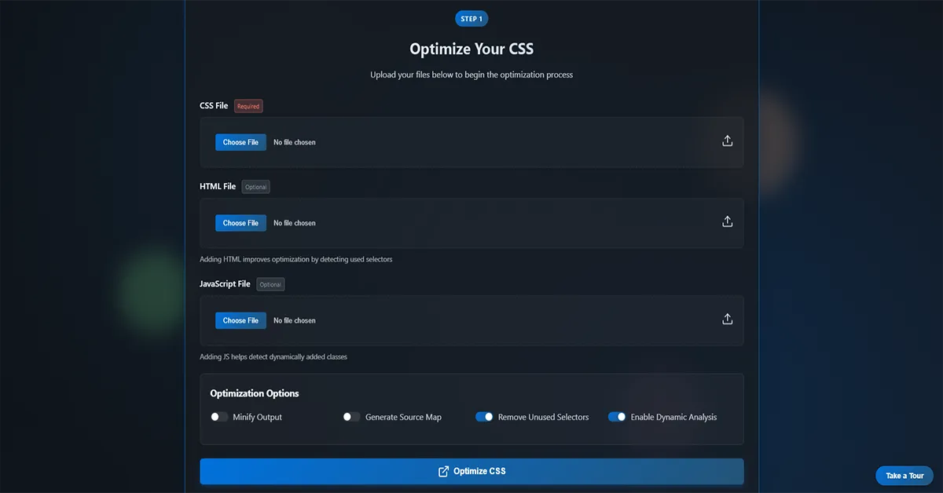Click the upload icon in HTML File row
Screen dimensions: 943x493
click(727, 221)
